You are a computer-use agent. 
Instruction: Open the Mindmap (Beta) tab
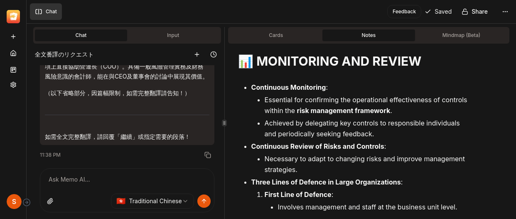[461, 35]
